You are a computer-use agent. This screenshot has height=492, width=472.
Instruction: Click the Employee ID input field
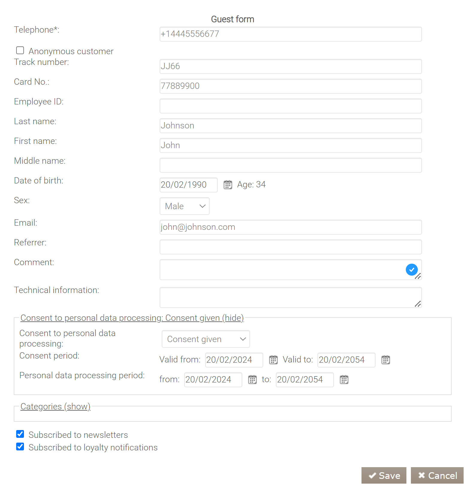[x=291, y=106]
